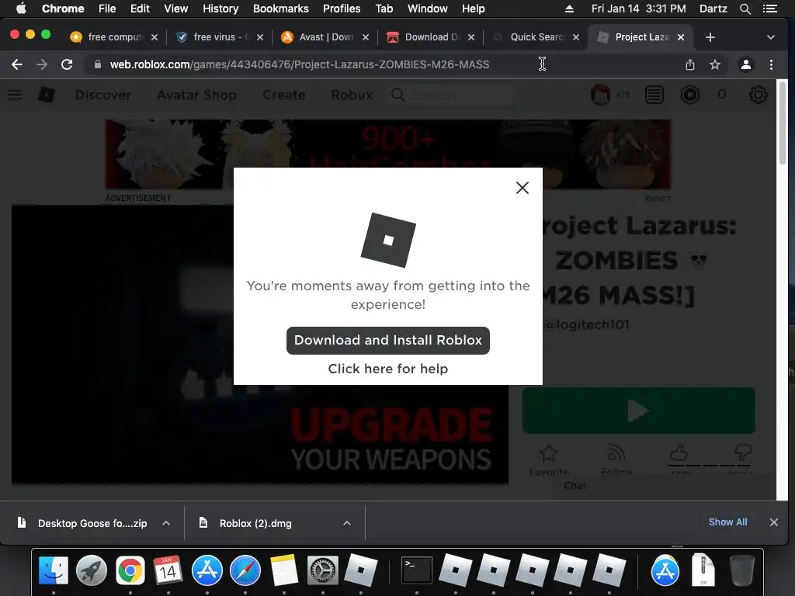The width and height of the screenshot is (795, 596).
Task: Open the Click here for help link
Action: pyautogui.click(x=388, y=369)
